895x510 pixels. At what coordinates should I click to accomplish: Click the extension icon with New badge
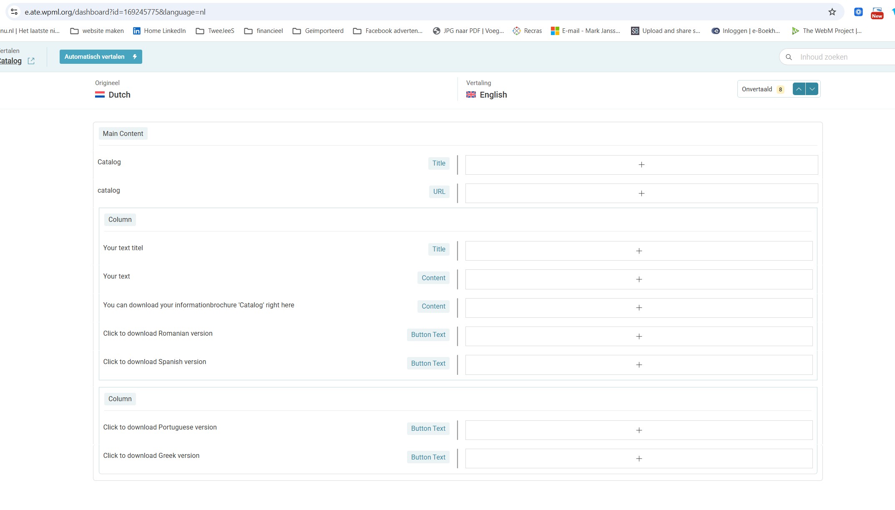877,13
